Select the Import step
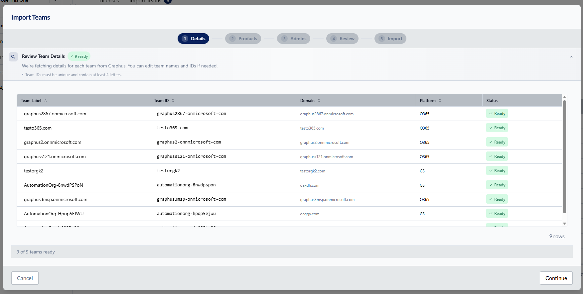 click(x=390, y=39)
